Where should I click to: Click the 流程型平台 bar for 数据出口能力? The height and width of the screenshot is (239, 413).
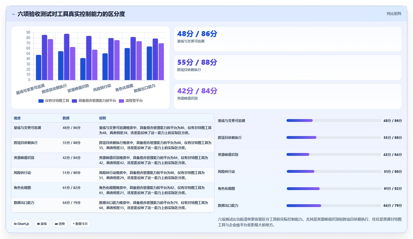tap(161, 62)
